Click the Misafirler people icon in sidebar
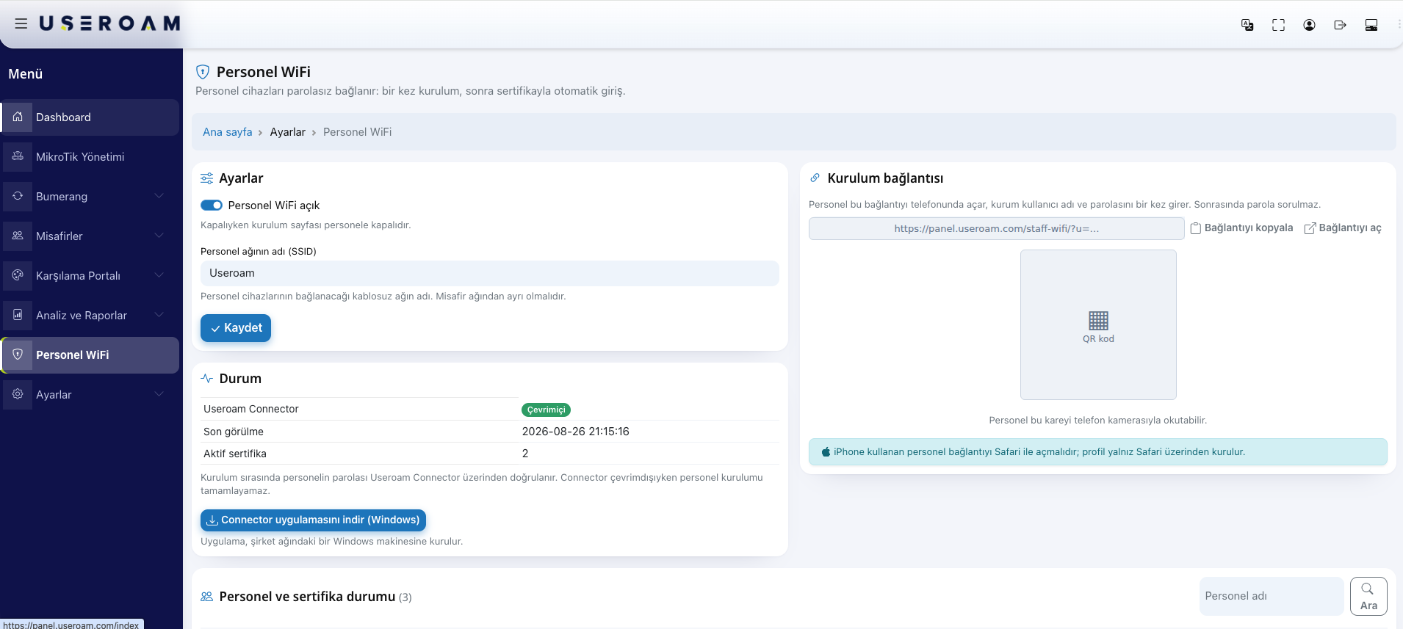This screenshot has height=629, width=1403. (x=18, y=236)
